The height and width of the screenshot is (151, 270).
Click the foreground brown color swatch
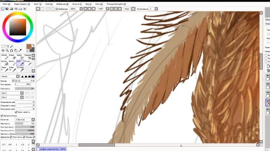click(29, 47)
